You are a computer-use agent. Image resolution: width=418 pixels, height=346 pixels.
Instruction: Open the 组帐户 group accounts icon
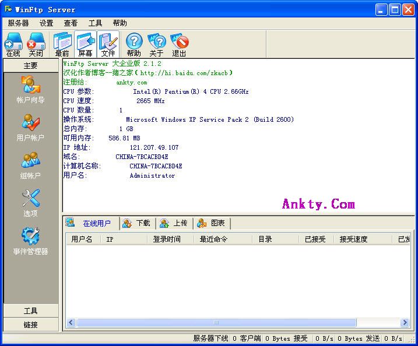31,165
